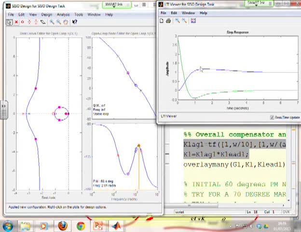301x232 pixels.
Task: Open Analysis menu in SISO Design window
Action: pyautogui.click(x=63, y=14)
